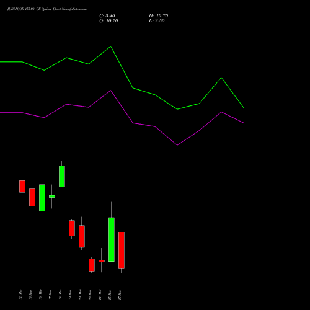This screenshot has width=310, height=310.
Task: Select the red candle for 23 Mar
Action: [92, 265]
